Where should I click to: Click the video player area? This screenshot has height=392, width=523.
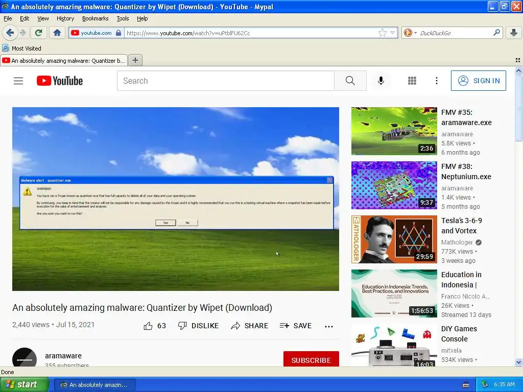coord(176,199)
